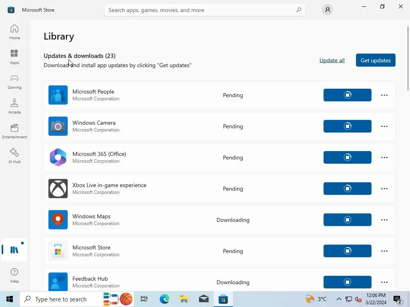Viewport: 410px width, 307px height.
Task: Click the user profile icon
Action: (x=328, y=10)
